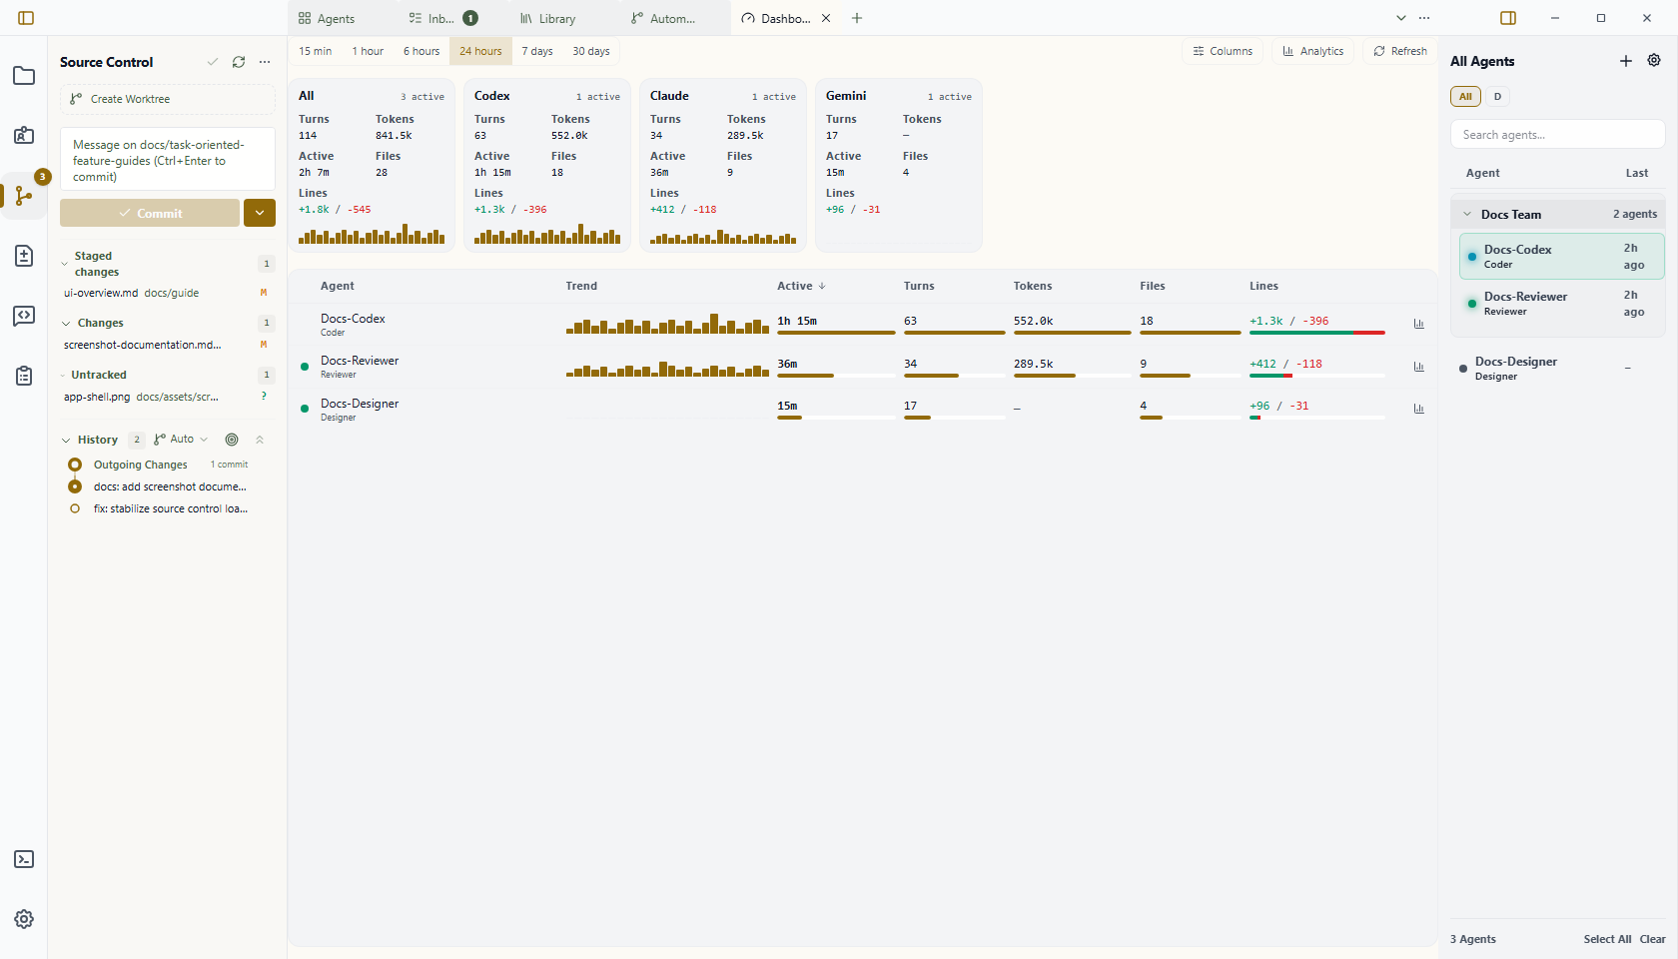Open source control branch icon with badge
This screenshot has height=959, width=1678.
[24, 196]
